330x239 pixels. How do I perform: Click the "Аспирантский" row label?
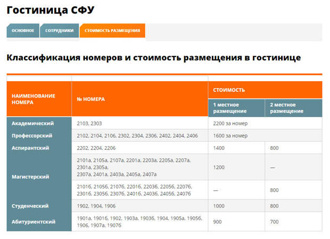(32, 148)
